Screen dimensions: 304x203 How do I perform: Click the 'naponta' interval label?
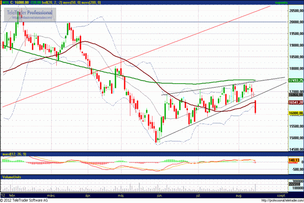(x=281, y=3)
